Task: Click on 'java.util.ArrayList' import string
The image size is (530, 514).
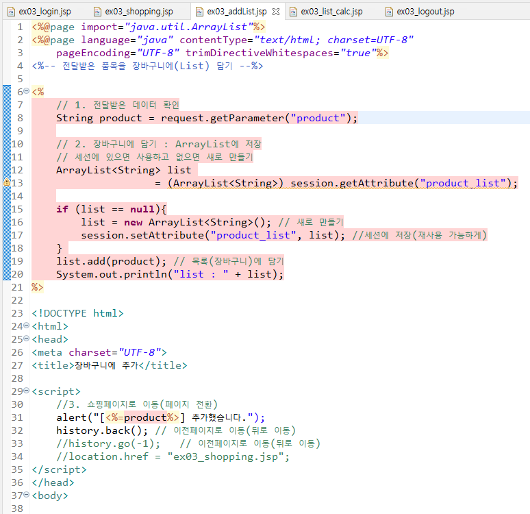Action: coord(188,27)
